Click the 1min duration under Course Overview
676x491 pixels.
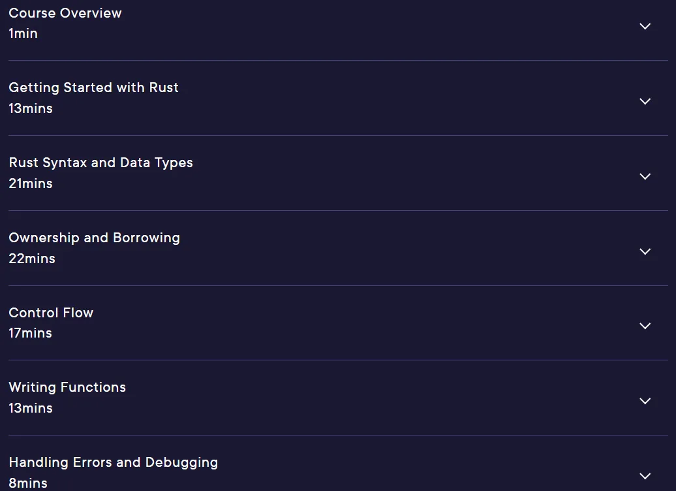pyautogui.click(x=23, y=33)
